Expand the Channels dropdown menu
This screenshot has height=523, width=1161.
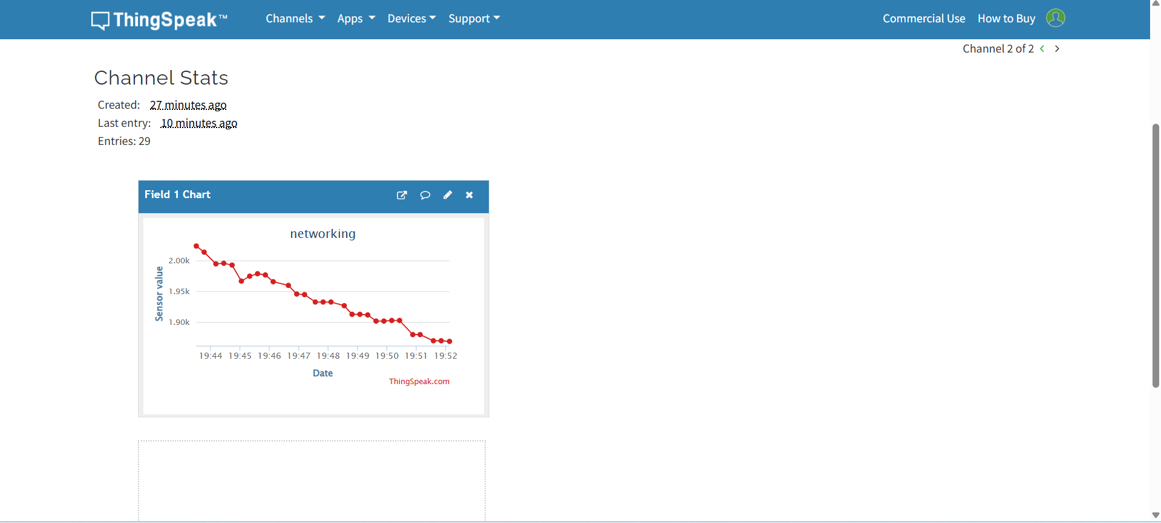(295, 19)
